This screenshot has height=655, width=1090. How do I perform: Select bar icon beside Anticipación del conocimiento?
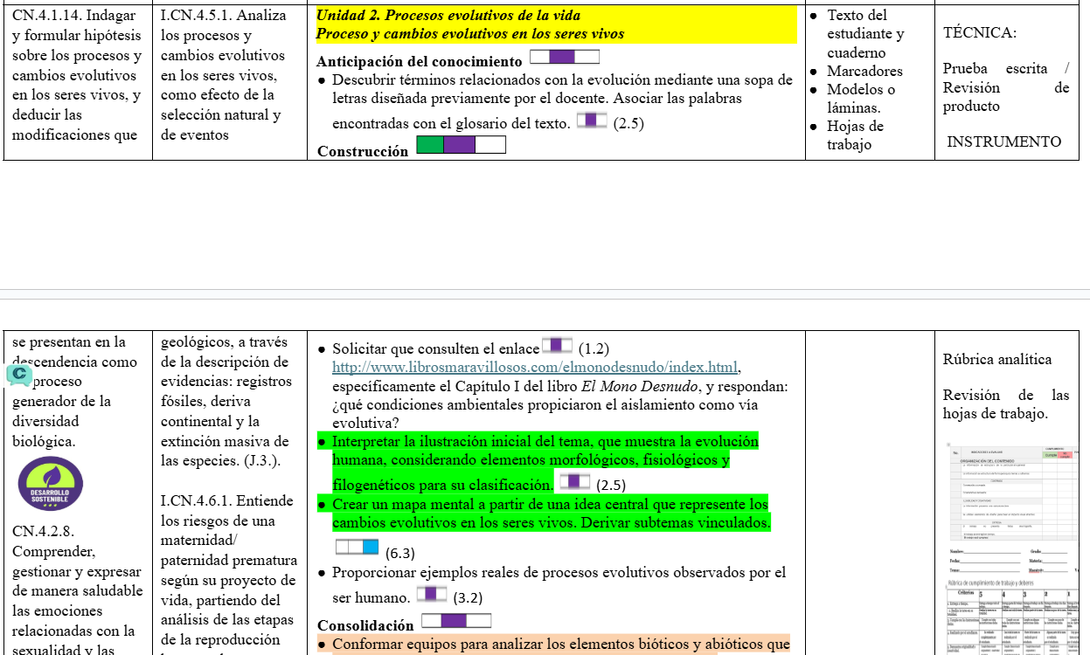pos(565,58)
